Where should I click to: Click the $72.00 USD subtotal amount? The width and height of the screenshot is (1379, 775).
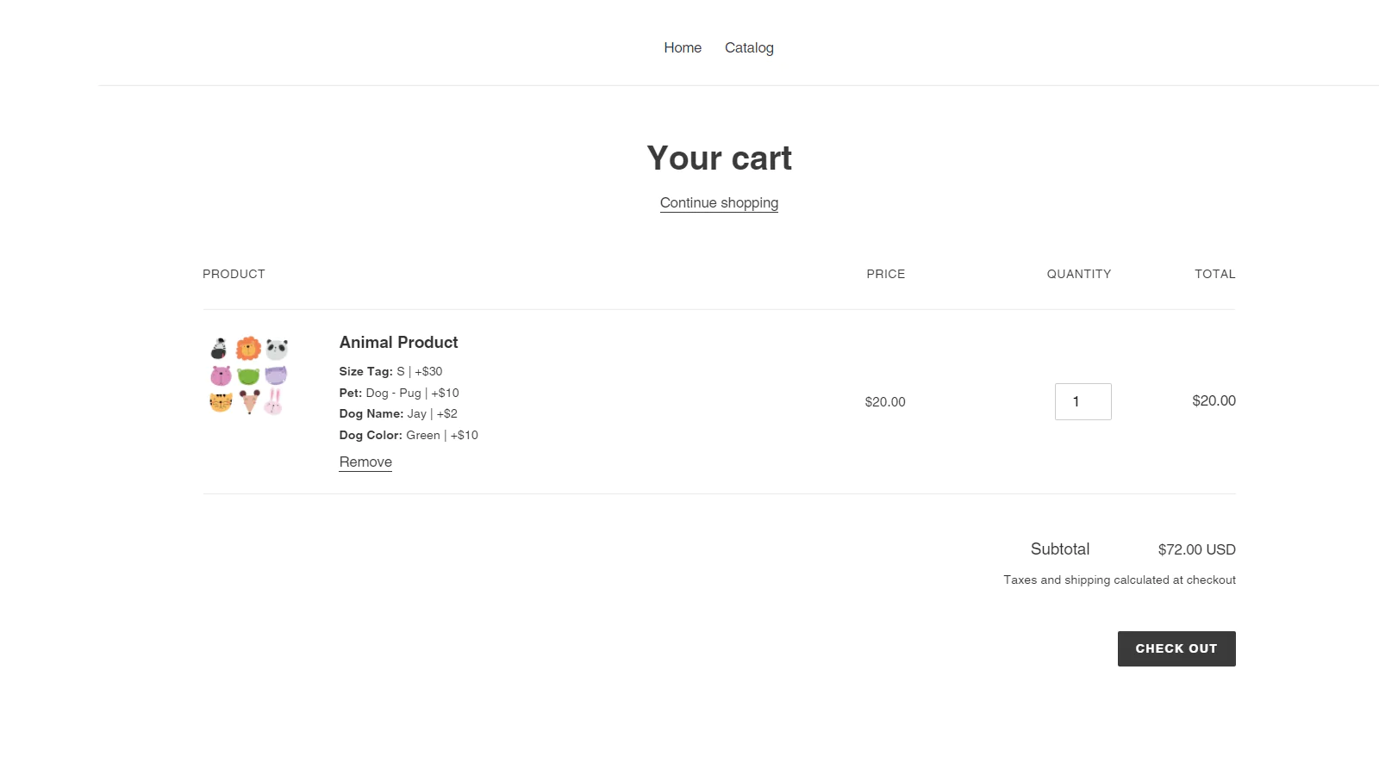click(x=1196, y=549)
